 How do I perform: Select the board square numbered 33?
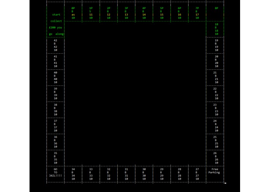(x=91, y=174)
